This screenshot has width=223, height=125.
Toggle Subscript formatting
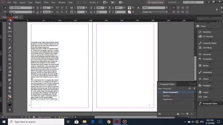[62, 12]
